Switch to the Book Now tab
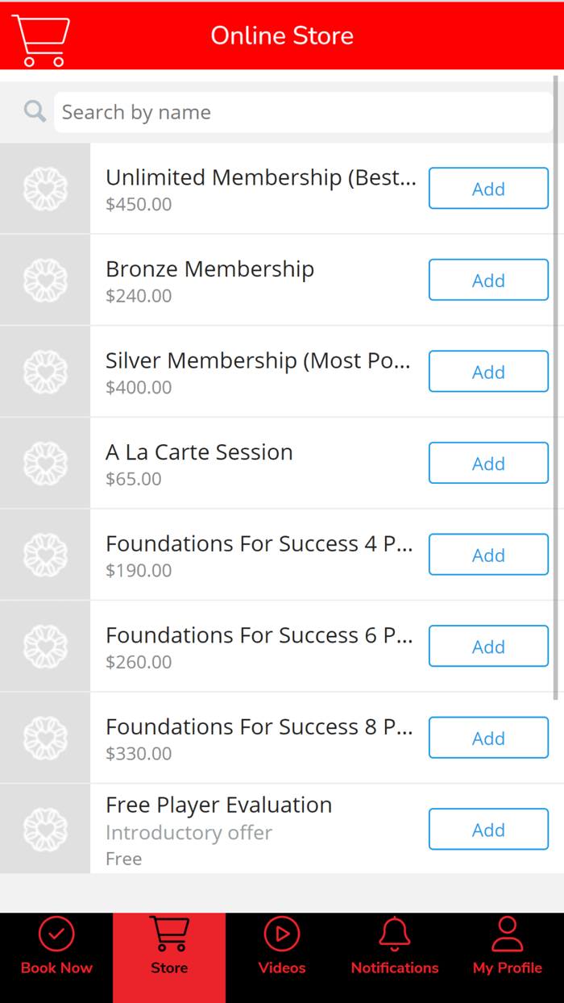The width and height of the screenshot is (564, 1003). [56, 957]
